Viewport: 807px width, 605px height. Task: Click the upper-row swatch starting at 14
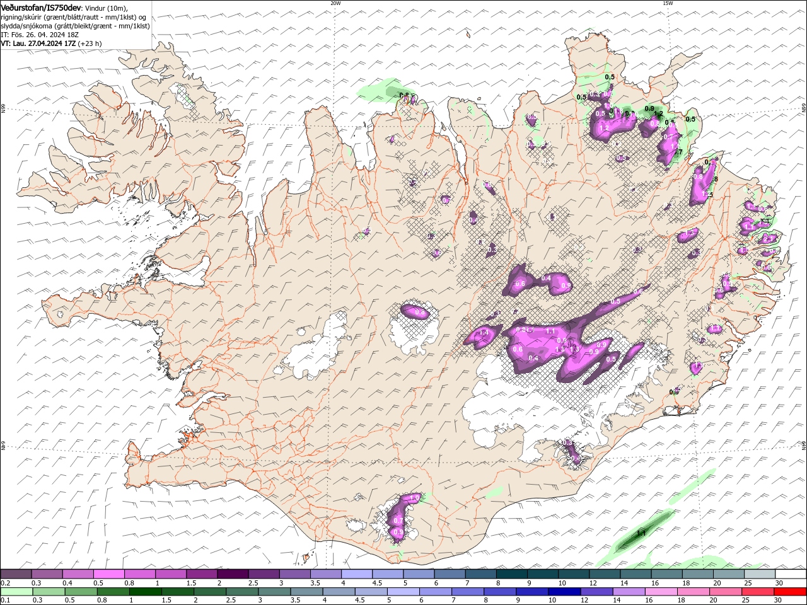pos(636,574)
